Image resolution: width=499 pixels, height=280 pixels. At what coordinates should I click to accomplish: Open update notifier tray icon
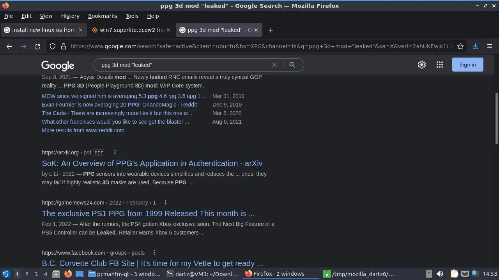point(474,274)
